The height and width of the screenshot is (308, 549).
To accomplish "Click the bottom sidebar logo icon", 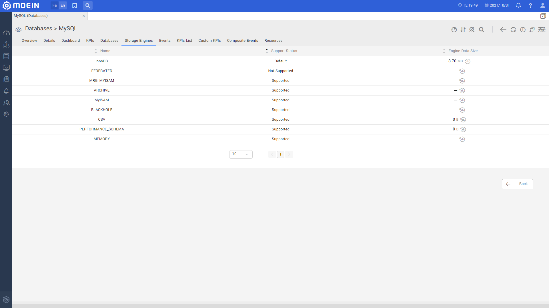I will (6, 299).
